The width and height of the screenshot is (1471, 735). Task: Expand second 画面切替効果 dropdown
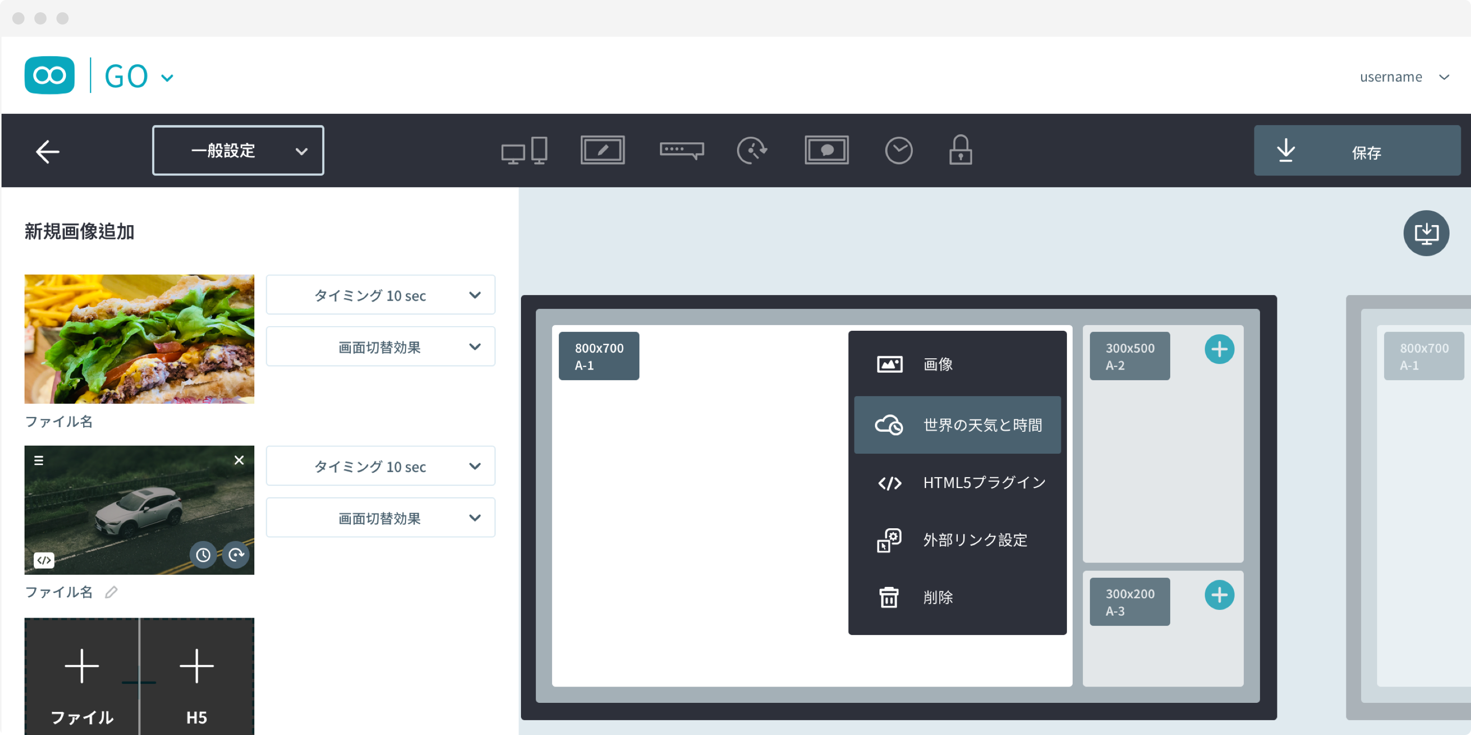pos(381,518)
